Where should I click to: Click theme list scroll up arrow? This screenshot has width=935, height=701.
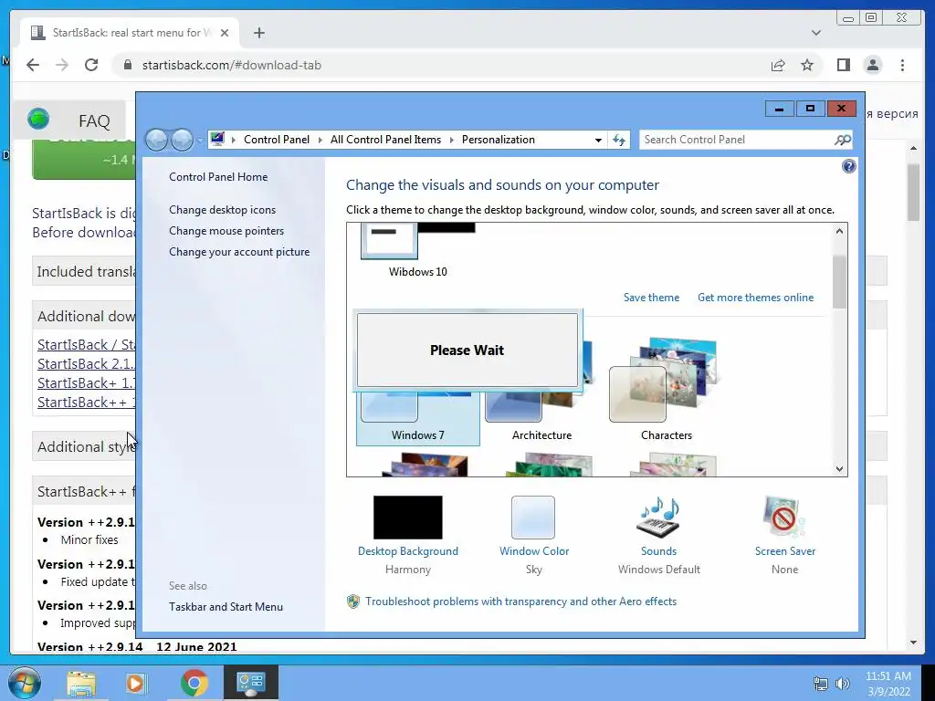point(840,231)
